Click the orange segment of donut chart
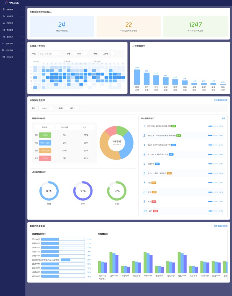The width and height of the screenshot is (232, 296). (105, 147)
